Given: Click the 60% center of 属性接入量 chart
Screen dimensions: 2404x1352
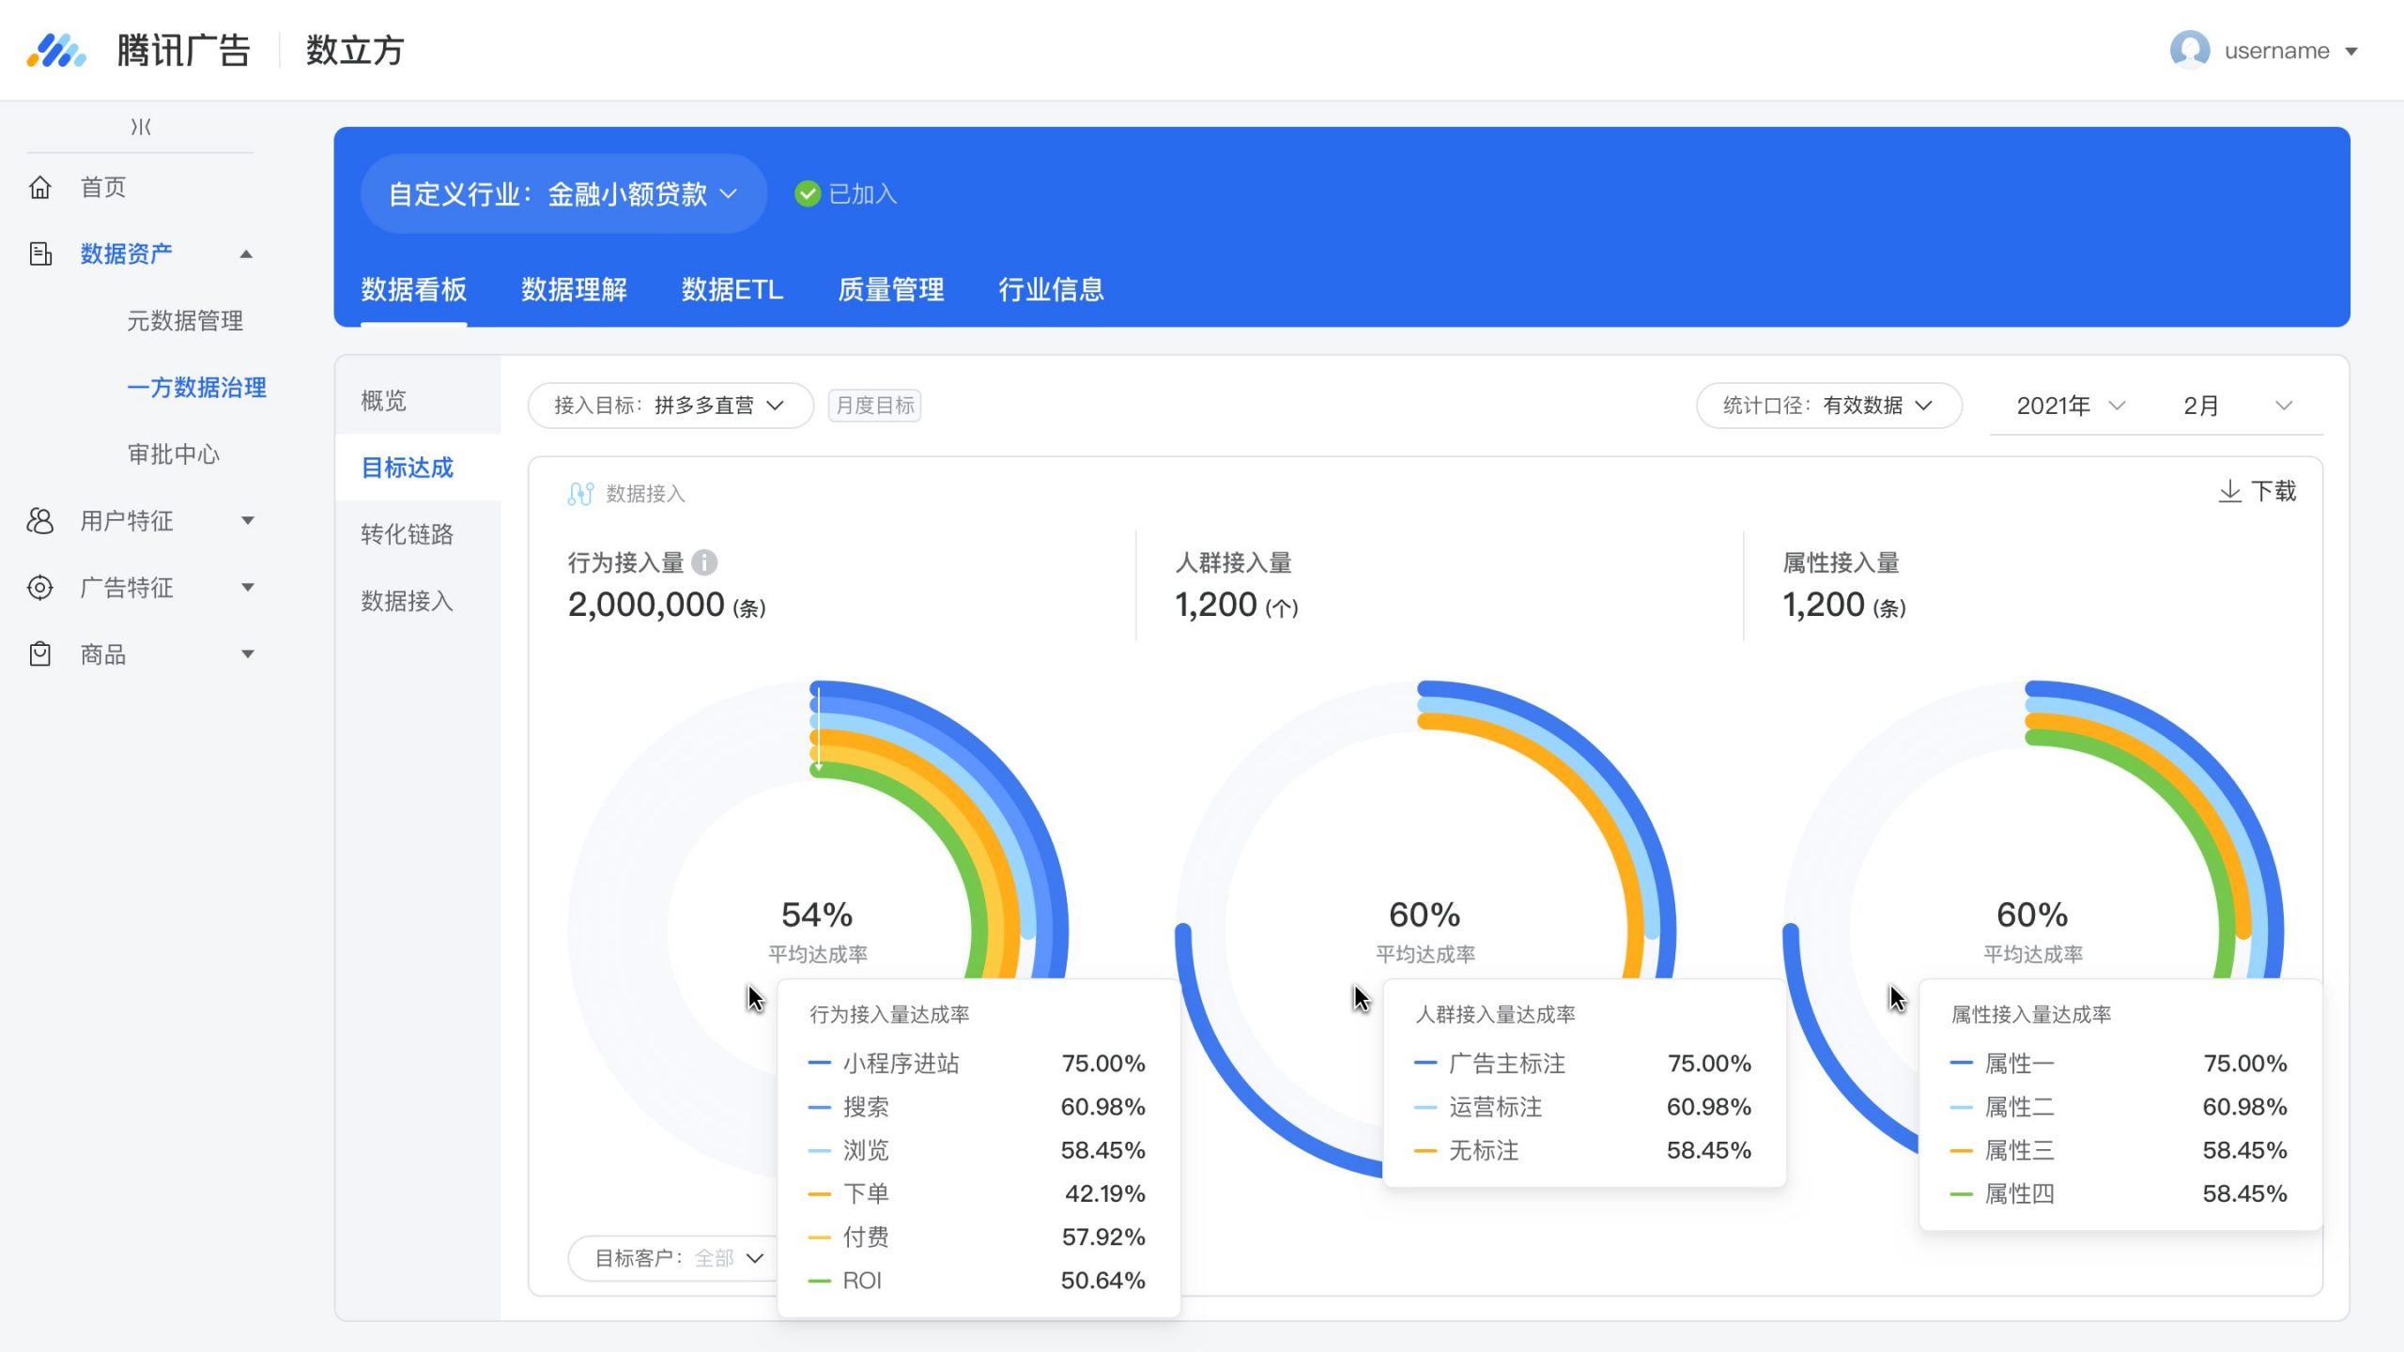Looking at the screenshot, I should [x=2032, y=929].
